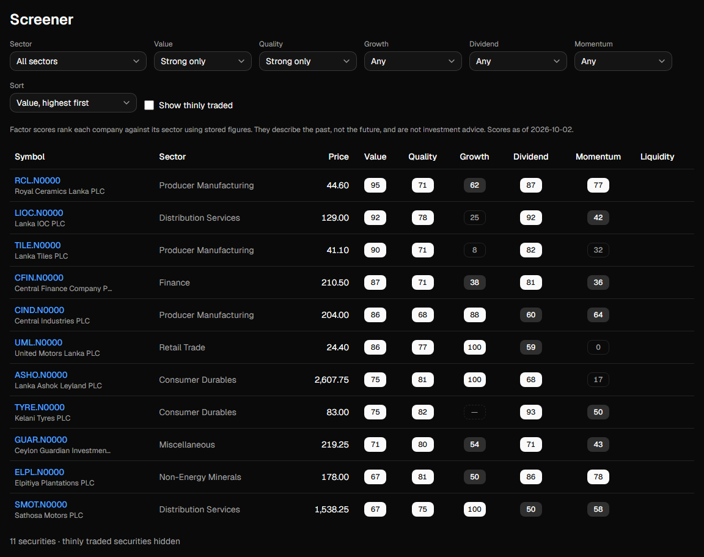This screenshot has height=557, width=704.
Task: Click the Growth column header
Action: click(475, 157)
